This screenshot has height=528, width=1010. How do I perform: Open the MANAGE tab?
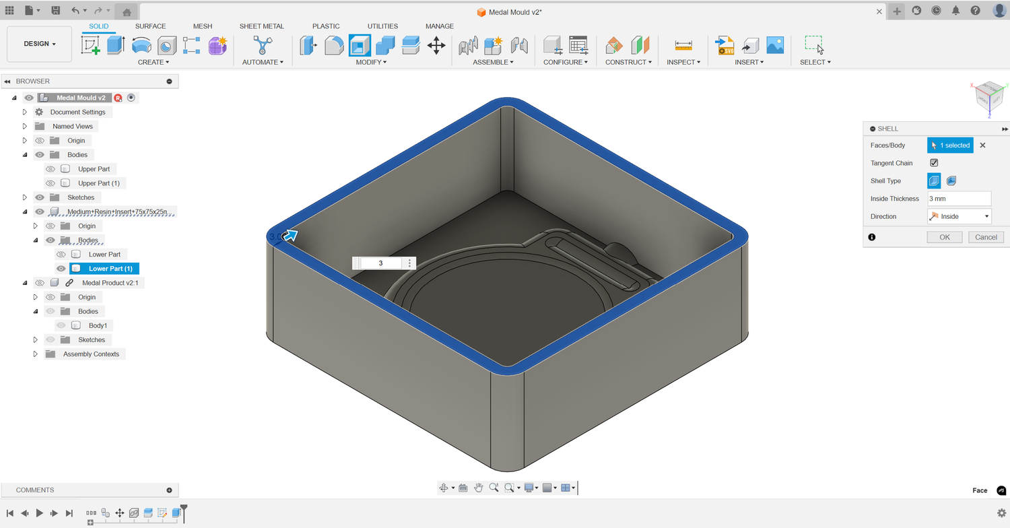pyautogui.click(x=440, y=26)
